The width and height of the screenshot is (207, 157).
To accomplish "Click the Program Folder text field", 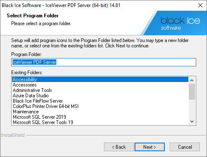I will (103, 62).
